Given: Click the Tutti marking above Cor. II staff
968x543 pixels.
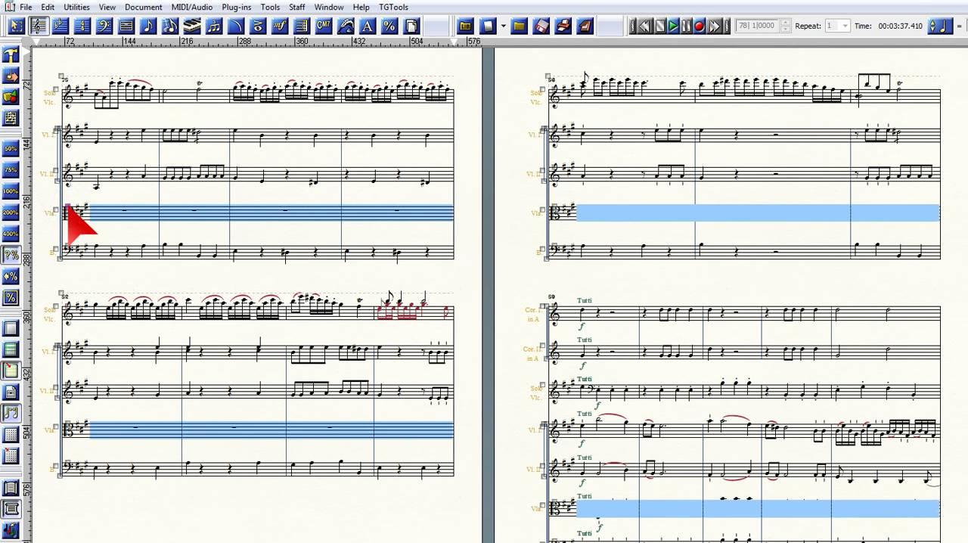Looking at the screenshot, I should (584, 340).
